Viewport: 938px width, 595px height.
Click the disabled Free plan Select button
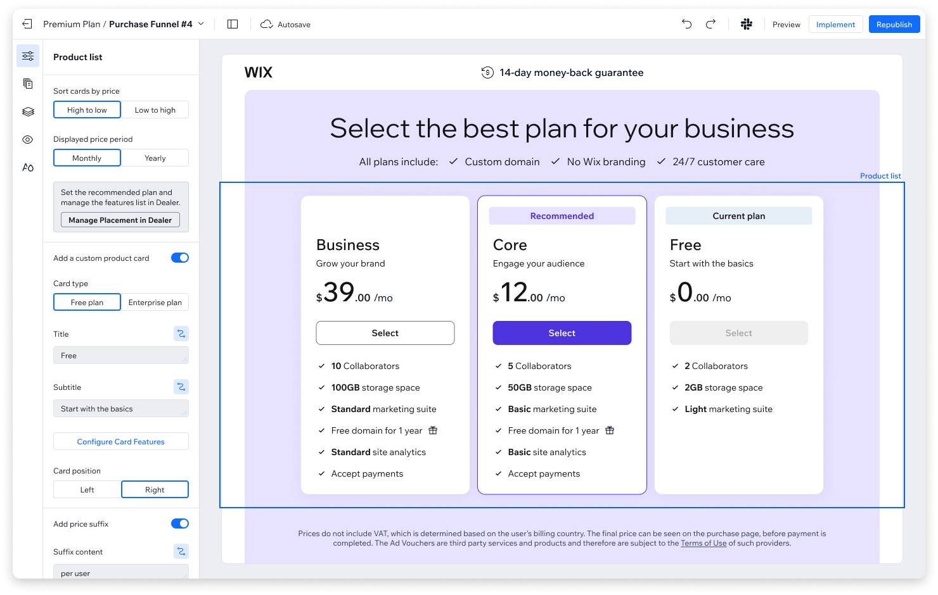(739, 333)
